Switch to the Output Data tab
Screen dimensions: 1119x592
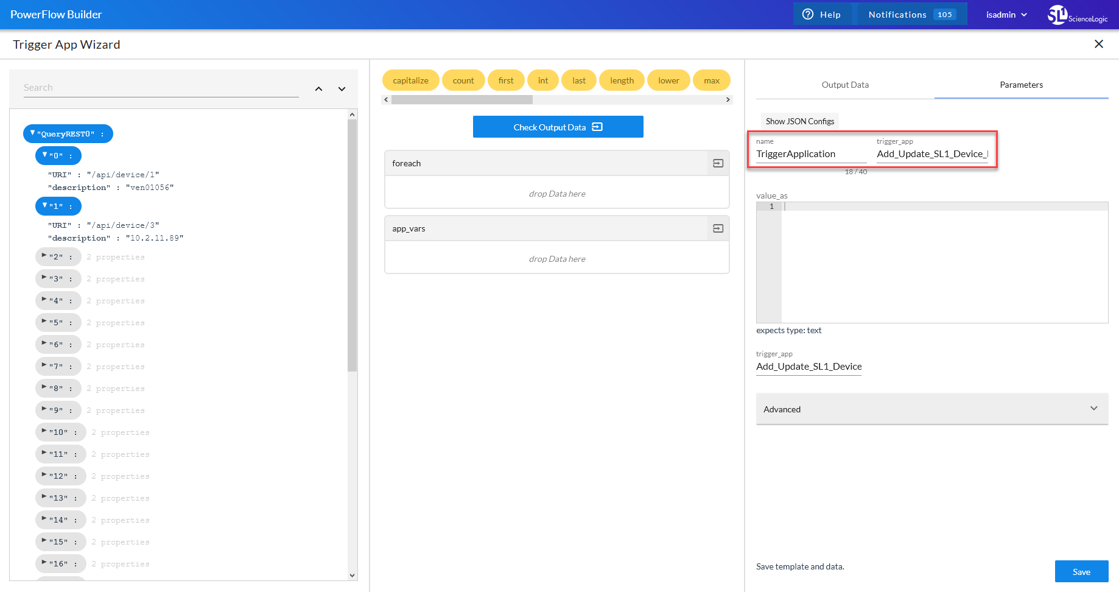[844, 85]
